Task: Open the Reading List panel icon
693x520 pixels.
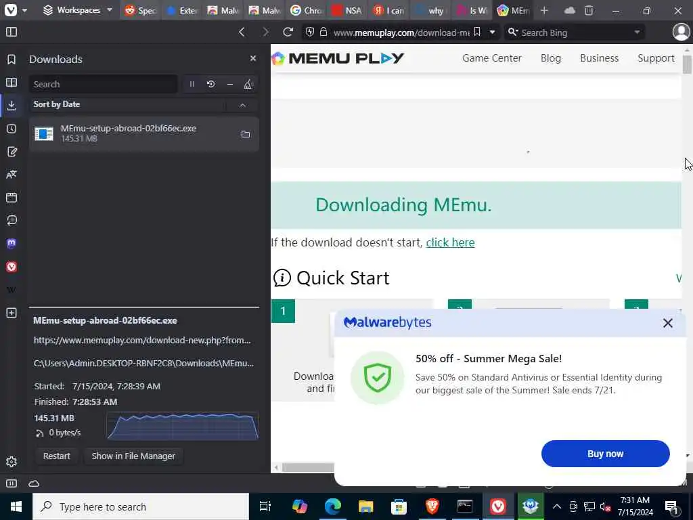Action: pyautogui.click(x=12, y=82)
